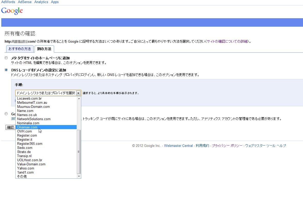Choose NetworkSolutions.com from the list
Screen dimensions: 303x219
(x=46, y=119)
